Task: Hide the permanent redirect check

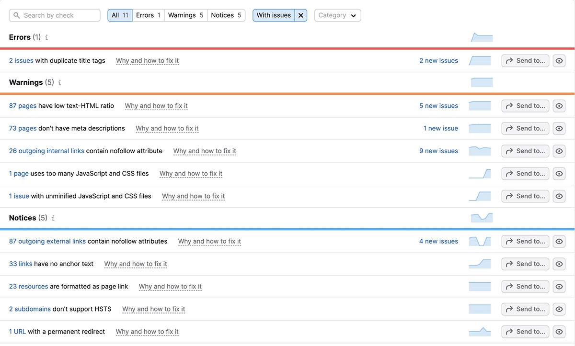Action: pyautogui.click(x=559, y=332)
